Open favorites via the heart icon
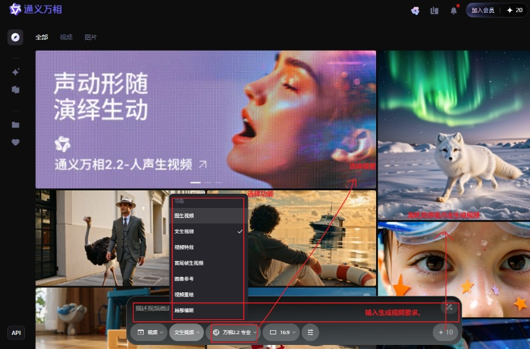 coord(15,142)
